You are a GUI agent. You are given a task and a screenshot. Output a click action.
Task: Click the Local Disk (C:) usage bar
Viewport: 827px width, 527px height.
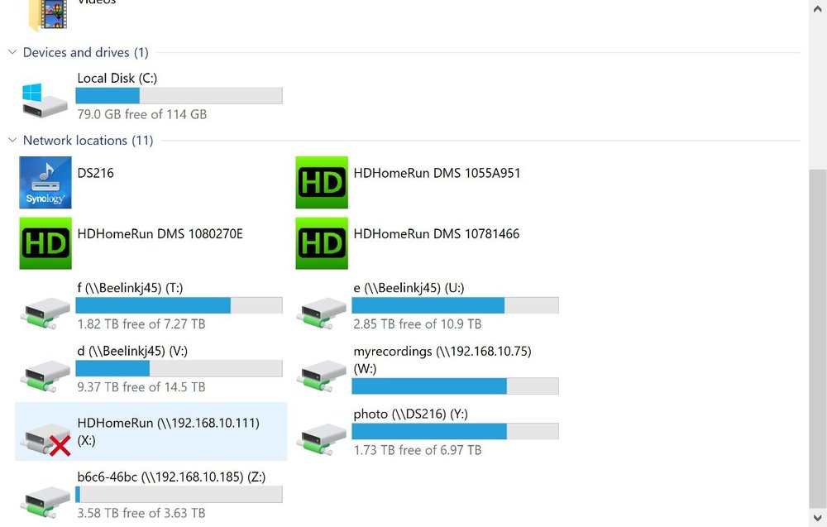tap(179, 95)
